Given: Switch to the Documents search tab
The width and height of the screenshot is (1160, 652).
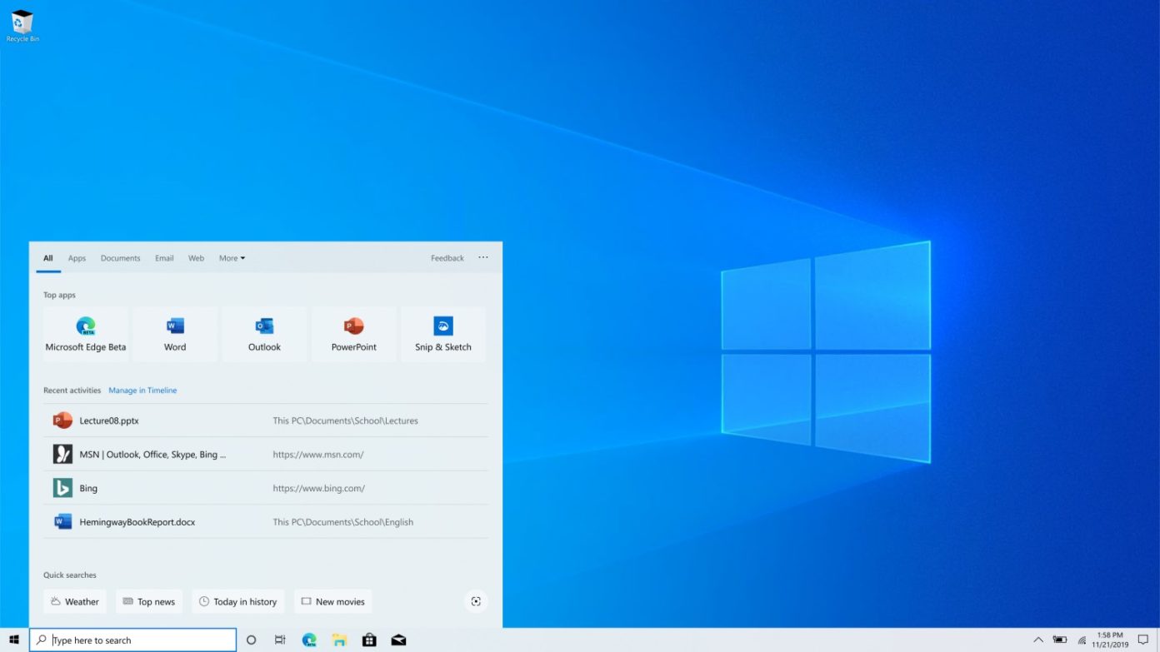Looking at the screenshot, I should (120, 258).
